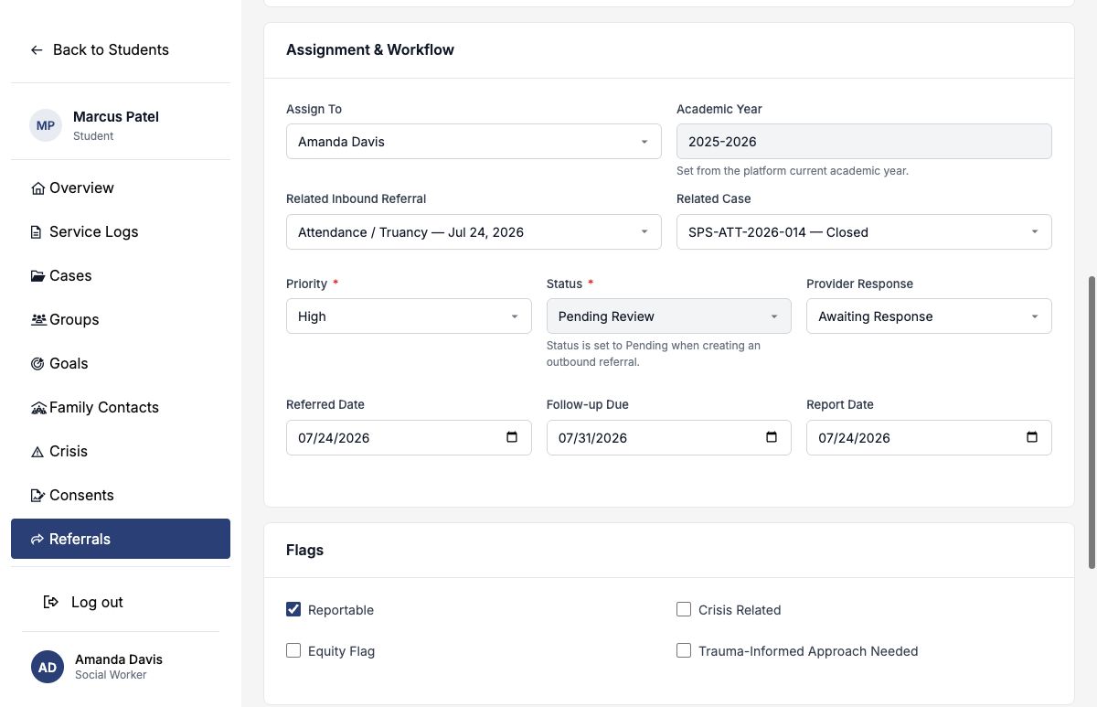Open the Referred Date calendar picker icon
The image size is (1097, 707).
click(512, 437)
